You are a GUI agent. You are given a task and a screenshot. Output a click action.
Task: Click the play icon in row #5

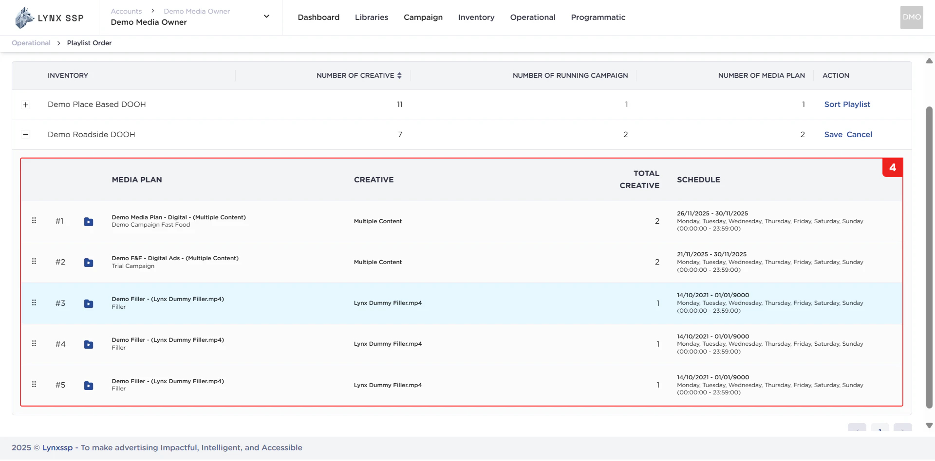(x=89, y=386)
